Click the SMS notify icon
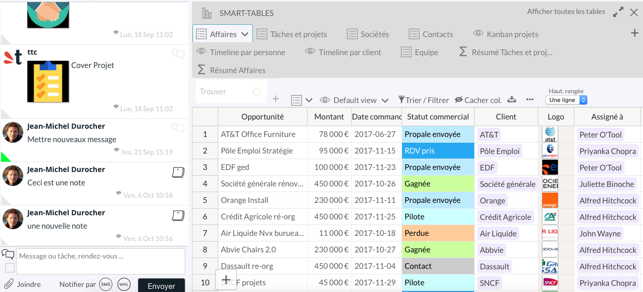Viewport: 643px width, 292px height. point(106,284)
